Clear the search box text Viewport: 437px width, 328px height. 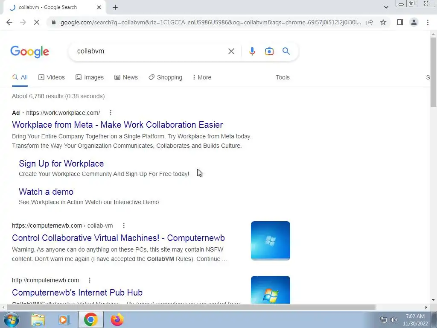click(x=231, y=51)
